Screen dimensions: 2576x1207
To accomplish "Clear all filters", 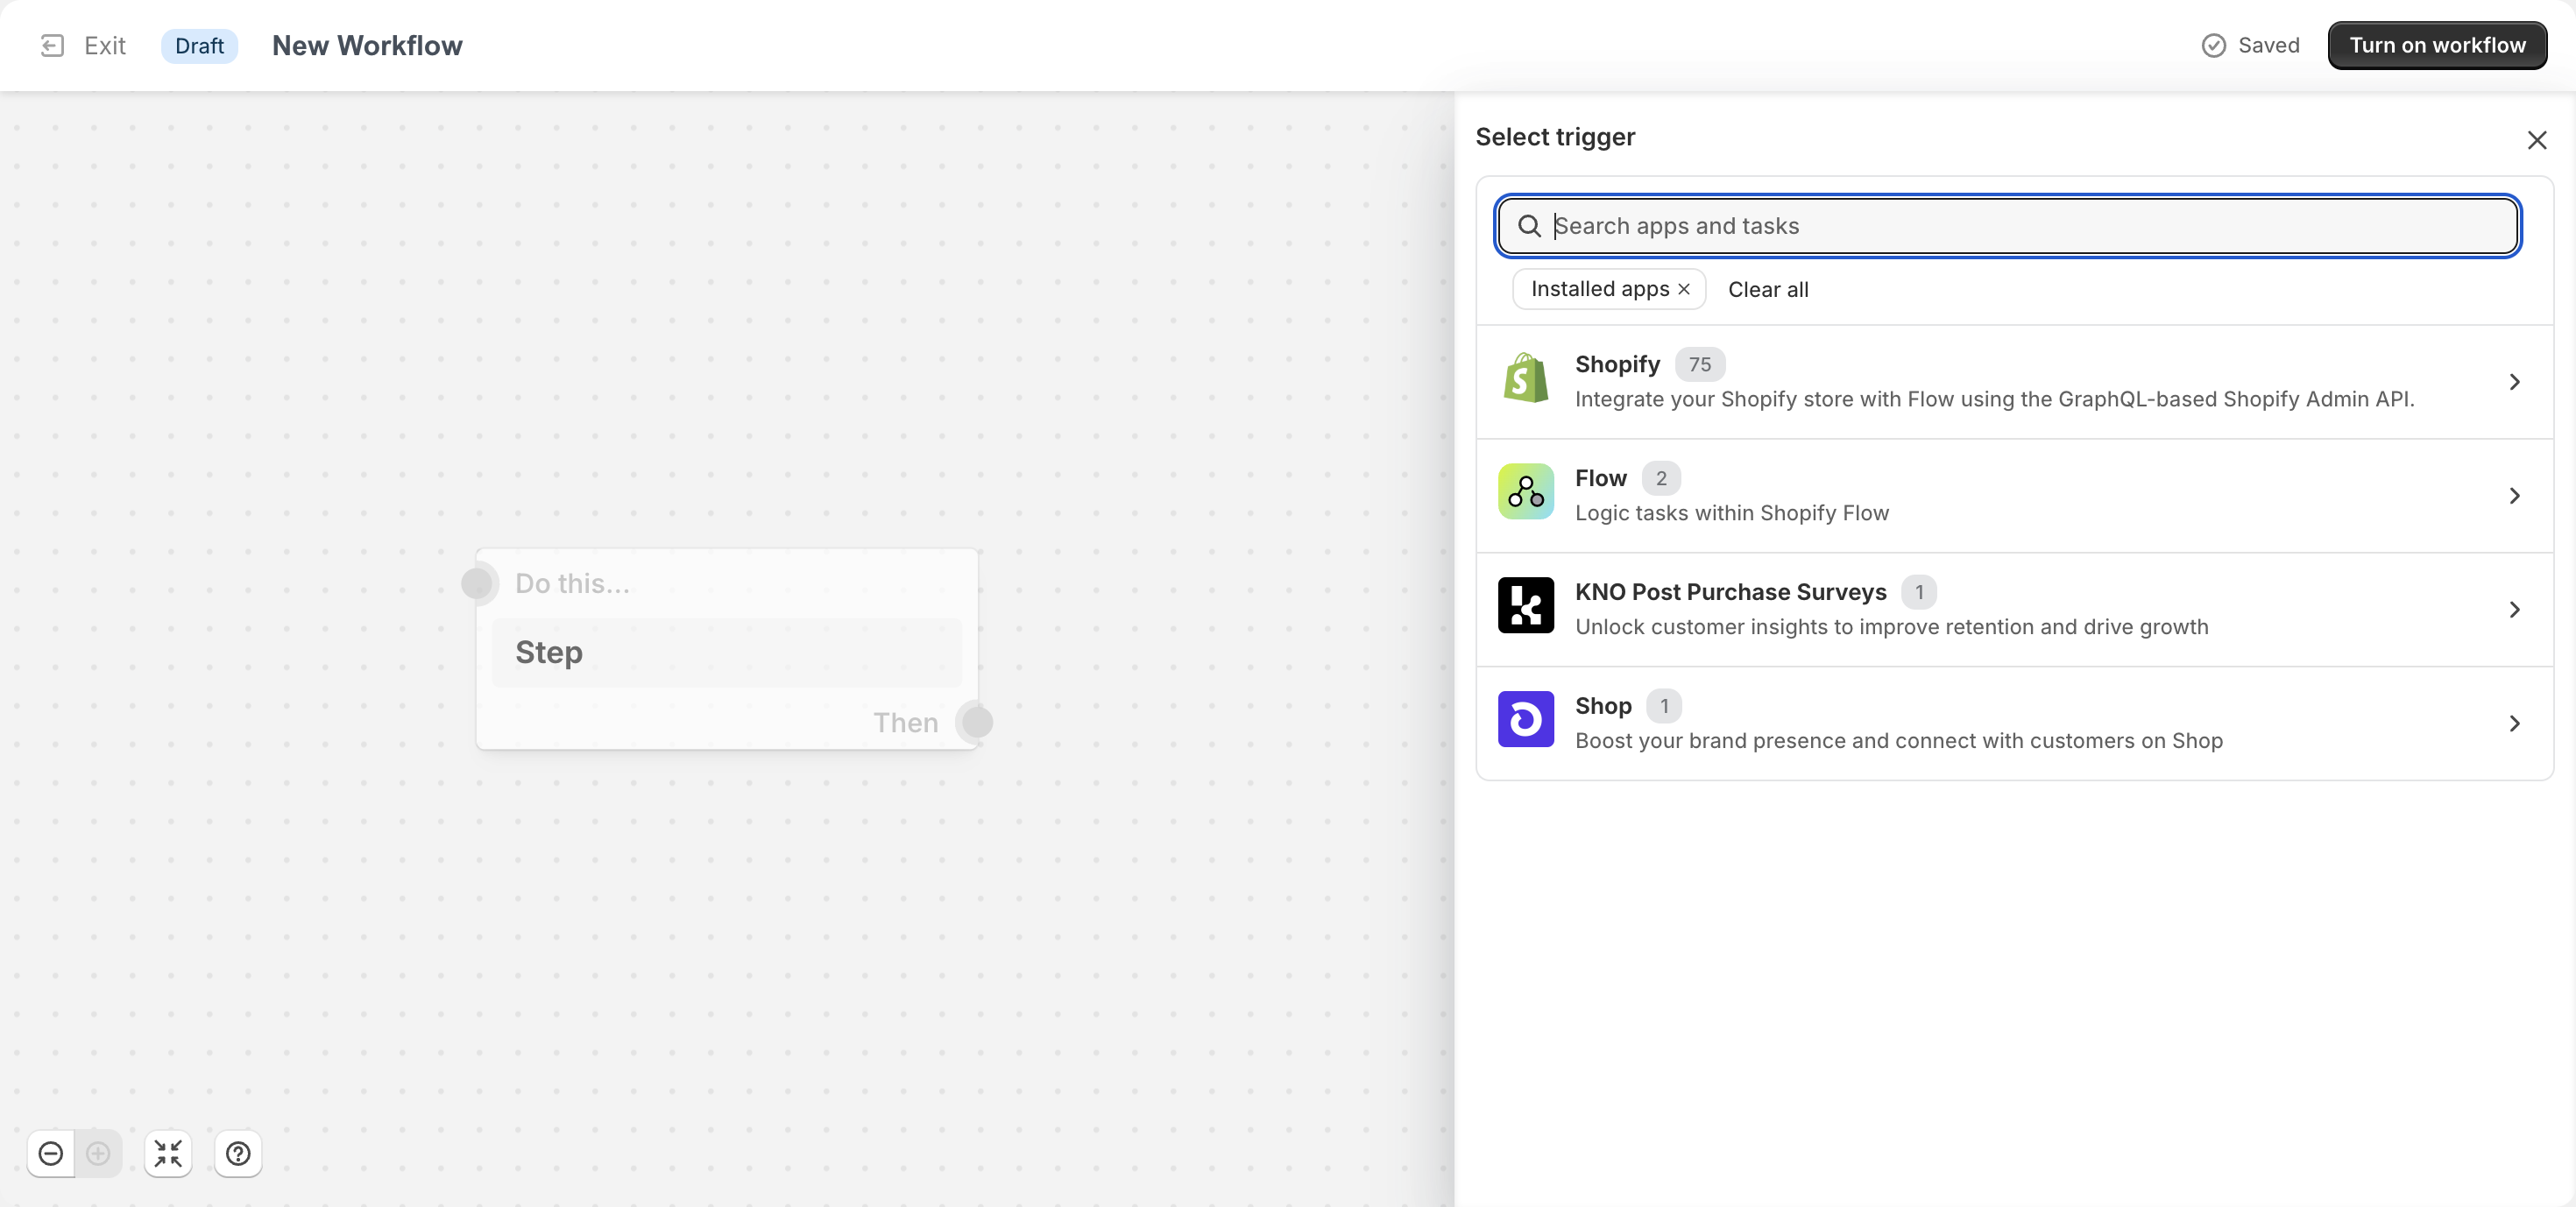I will [x=1768, y=290].
